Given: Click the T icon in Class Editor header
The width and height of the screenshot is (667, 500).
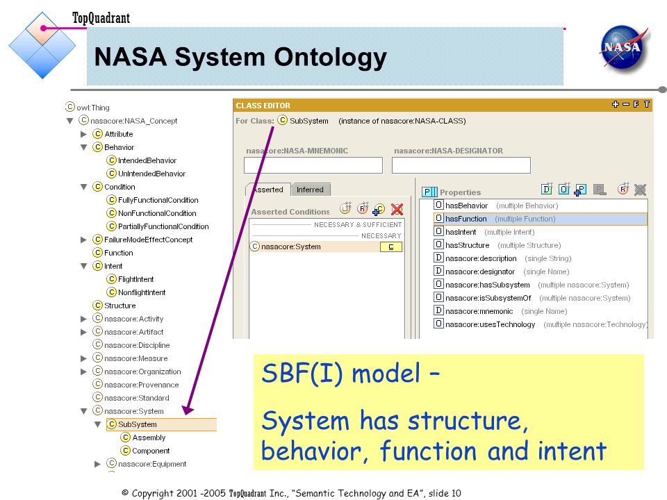Looking at the screenshot, I should [x=647, y=104].
